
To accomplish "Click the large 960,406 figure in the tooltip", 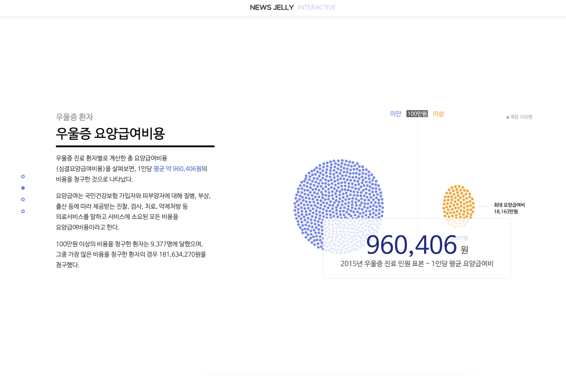I will coord(411,245).
